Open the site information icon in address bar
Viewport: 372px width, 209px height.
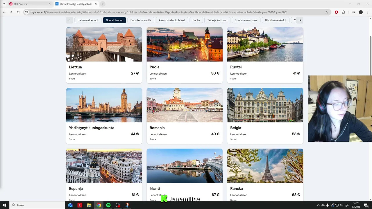[x=26, y=12]
